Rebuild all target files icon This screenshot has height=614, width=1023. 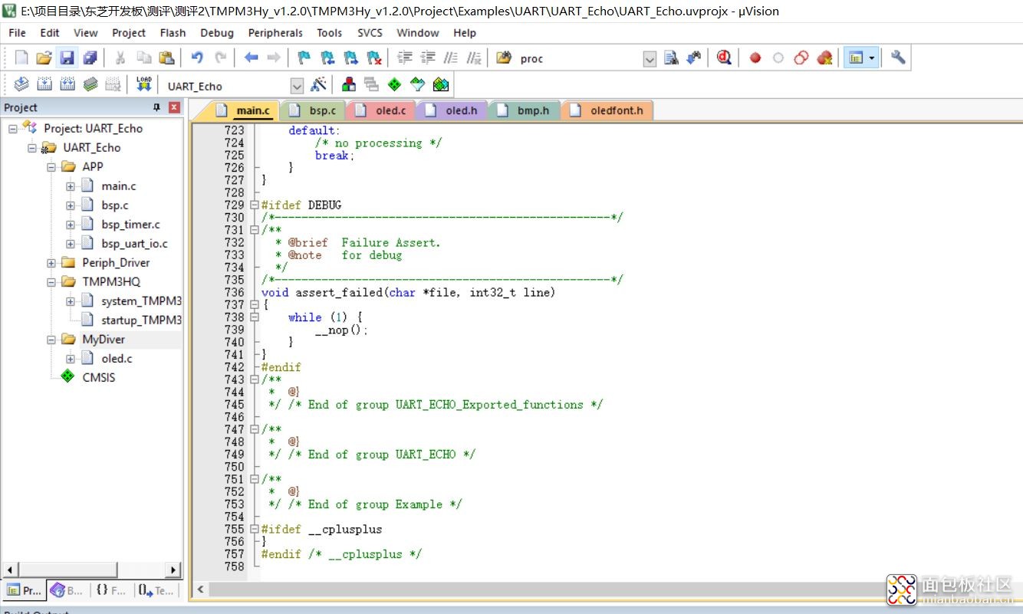tap(67, 85)
